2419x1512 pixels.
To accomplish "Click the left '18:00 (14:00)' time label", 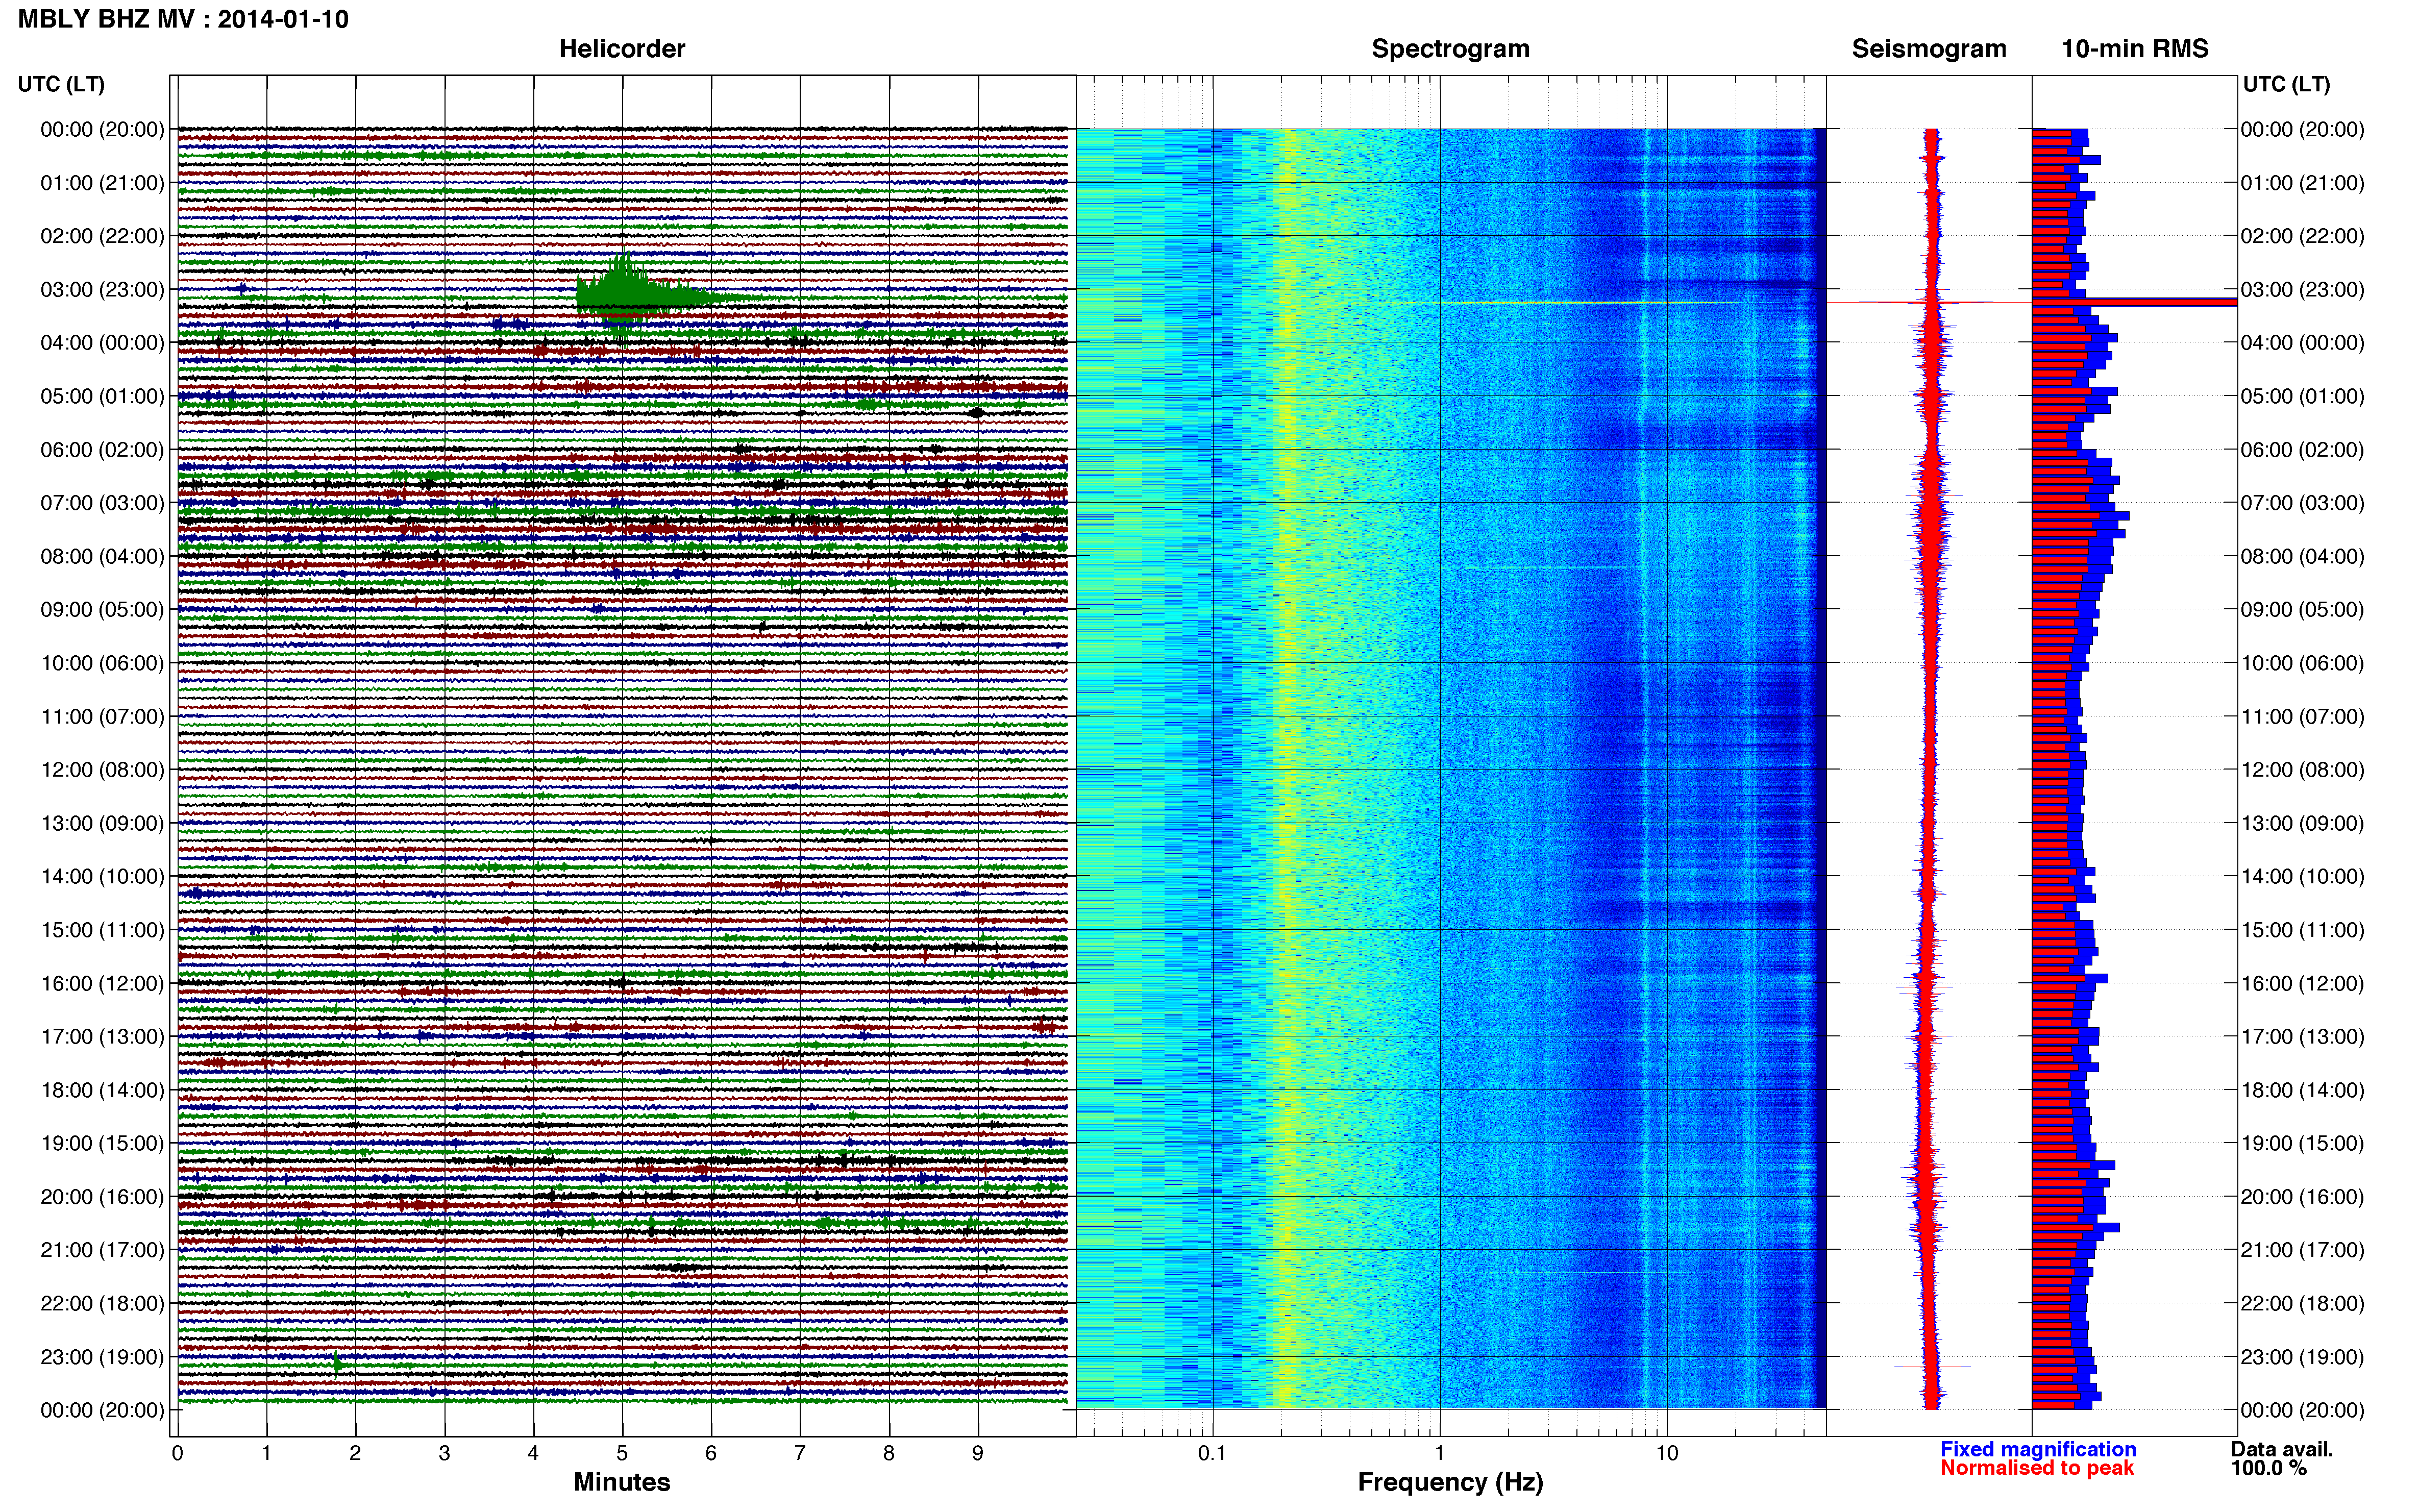I will click(x=102, y=1090).
